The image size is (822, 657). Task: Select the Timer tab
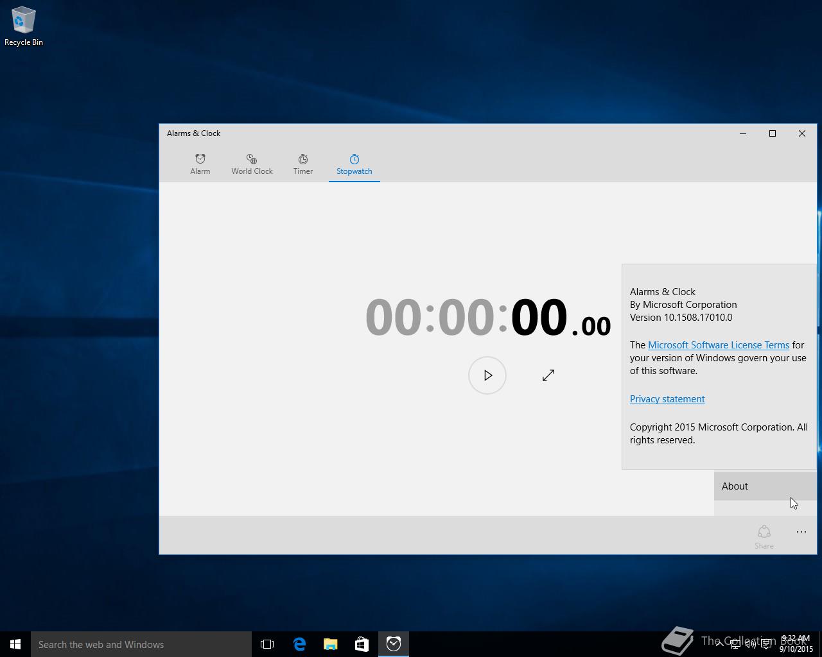303,164
